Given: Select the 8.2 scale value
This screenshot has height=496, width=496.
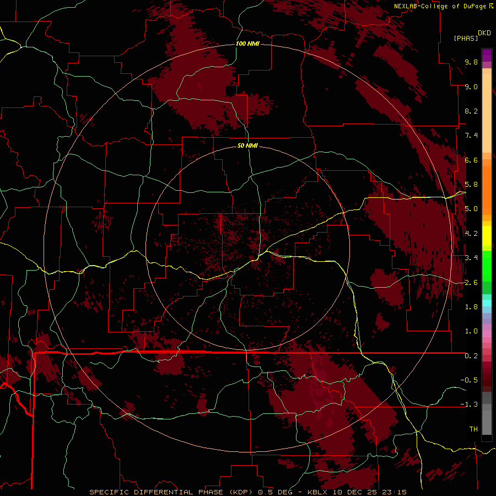Looking at the screenshot, I should [471, 111].
